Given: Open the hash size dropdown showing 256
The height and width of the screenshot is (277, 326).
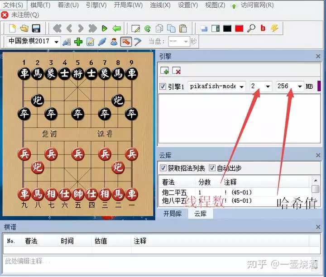Looking at the screenshot, I should [300, 86].
